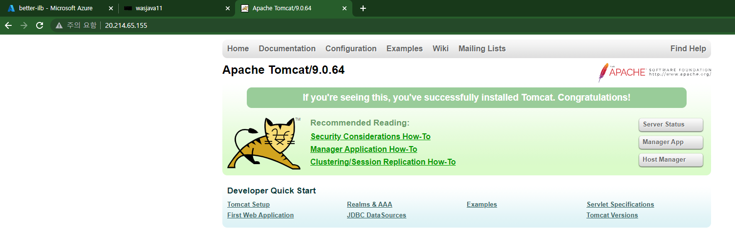Viewport: 735px width, 233px height.
Task: Go back using the browser back arrow
Action: pyautogui.click(x=8, y=25)
